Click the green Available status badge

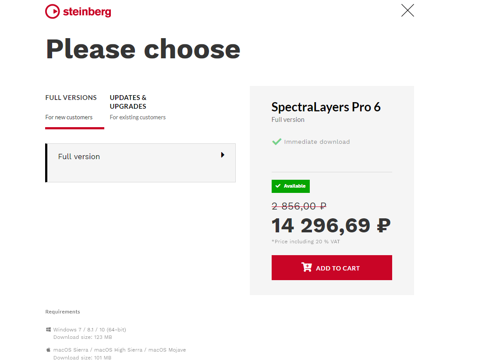(291, 186)
